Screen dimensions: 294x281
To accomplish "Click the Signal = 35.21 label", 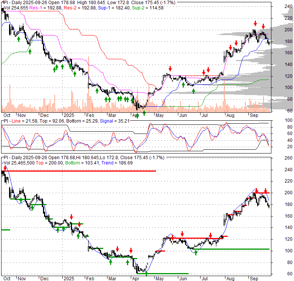I will coord(115,121).
